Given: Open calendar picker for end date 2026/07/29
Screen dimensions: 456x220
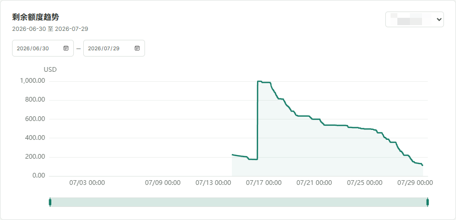Looking at the screenshot, I should (x=137, y=48).
